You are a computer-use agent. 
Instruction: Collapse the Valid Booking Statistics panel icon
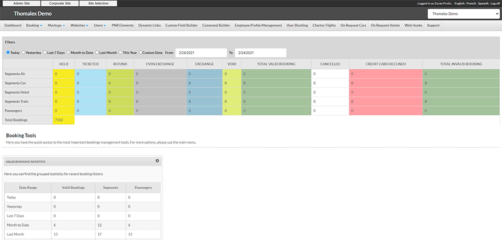157,161
